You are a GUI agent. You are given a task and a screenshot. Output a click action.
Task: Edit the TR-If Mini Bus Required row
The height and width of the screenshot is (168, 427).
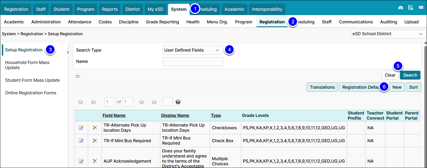click(x=81, y=141)
